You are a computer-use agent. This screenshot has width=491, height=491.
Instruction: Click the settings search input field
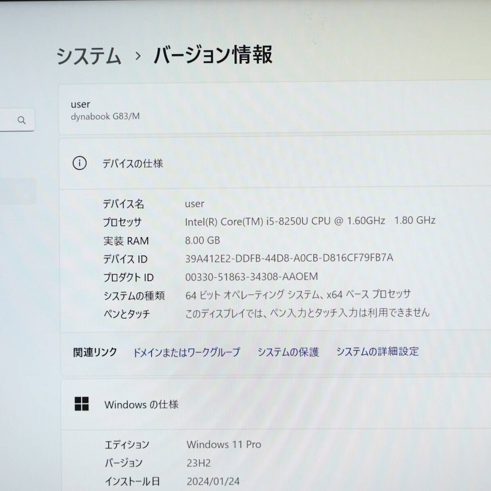click(x=17, y=120)
